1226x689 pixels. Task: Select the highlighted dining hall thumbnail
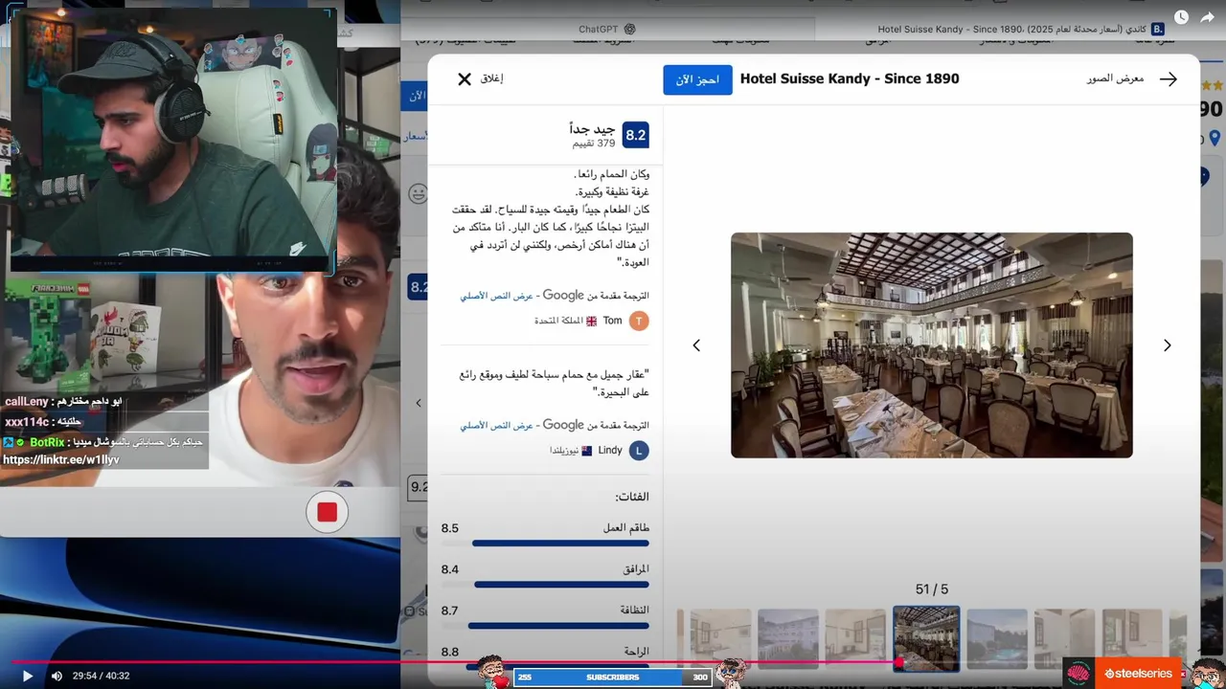coord(926,639)
